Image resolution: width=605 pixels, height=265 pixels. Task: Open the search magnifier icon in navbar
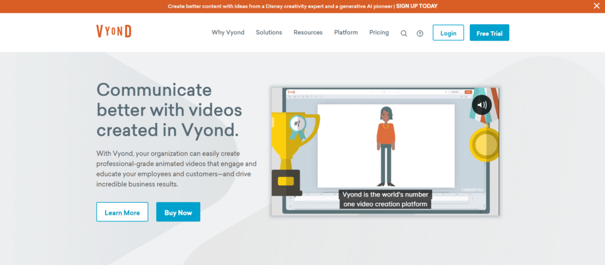[404, 34]
